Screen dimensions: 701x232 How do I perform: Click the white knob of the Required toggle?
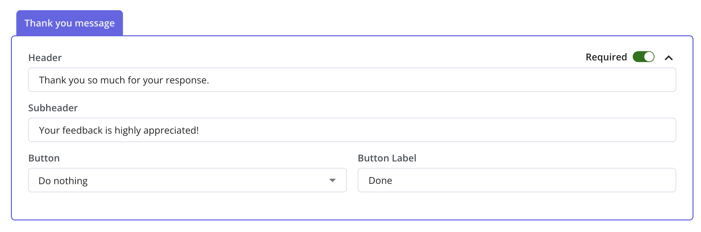pyautogui.click(x=649, y=57)
